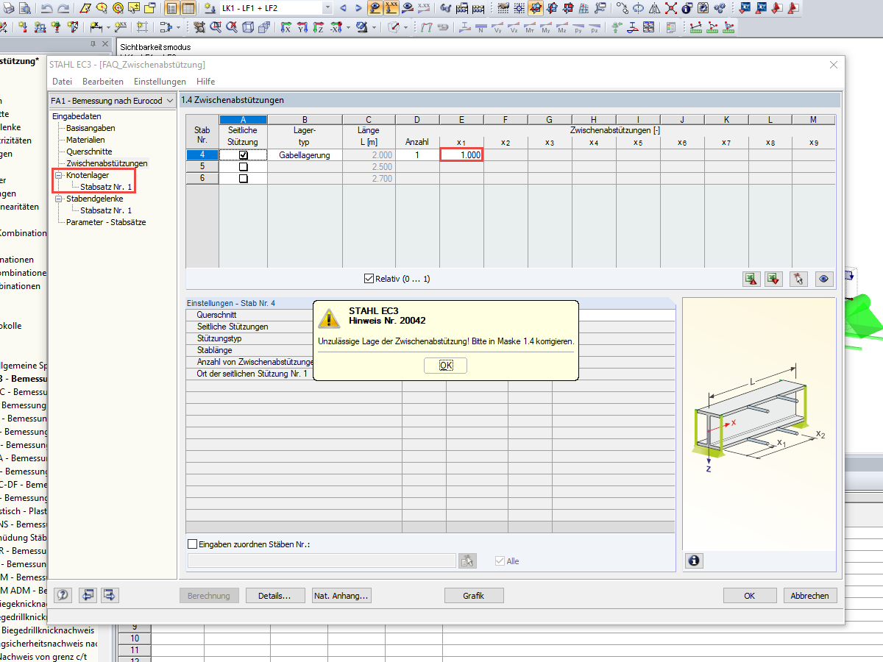Open print preview from the main toolbar
The width and height of the screenshot is (883, 662).
pos(25,8)
